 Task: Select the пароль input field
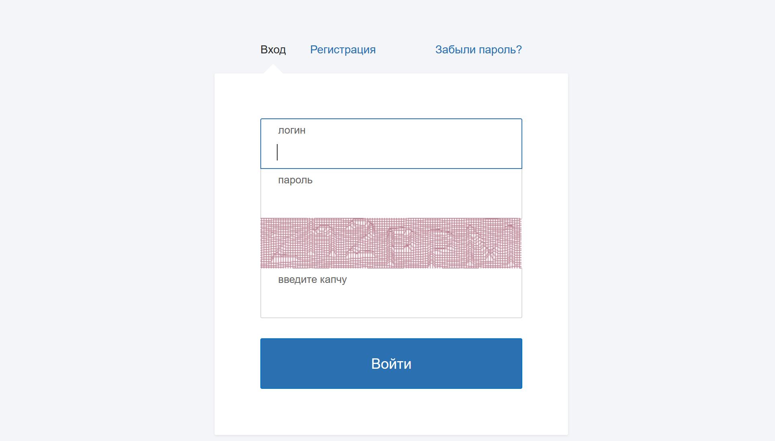(x=391, y=193)
